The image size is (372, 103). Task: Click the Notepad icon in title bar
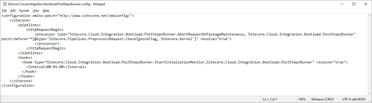[x=4, y=4]
